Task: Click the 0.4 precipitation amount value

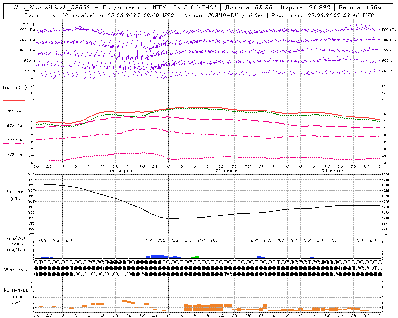Action: (x=188, y=241)
